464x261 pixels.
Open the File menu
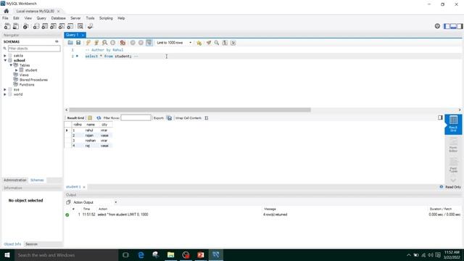coord(5,18)
